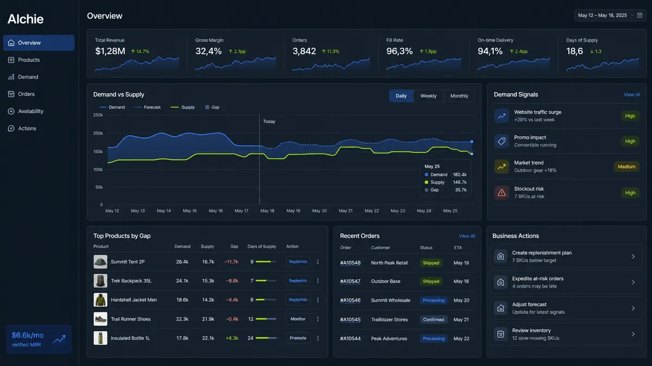This screenshot has width=652, height=366.
Task: Click the High badge for Website traffic surge
Action: 630,115
